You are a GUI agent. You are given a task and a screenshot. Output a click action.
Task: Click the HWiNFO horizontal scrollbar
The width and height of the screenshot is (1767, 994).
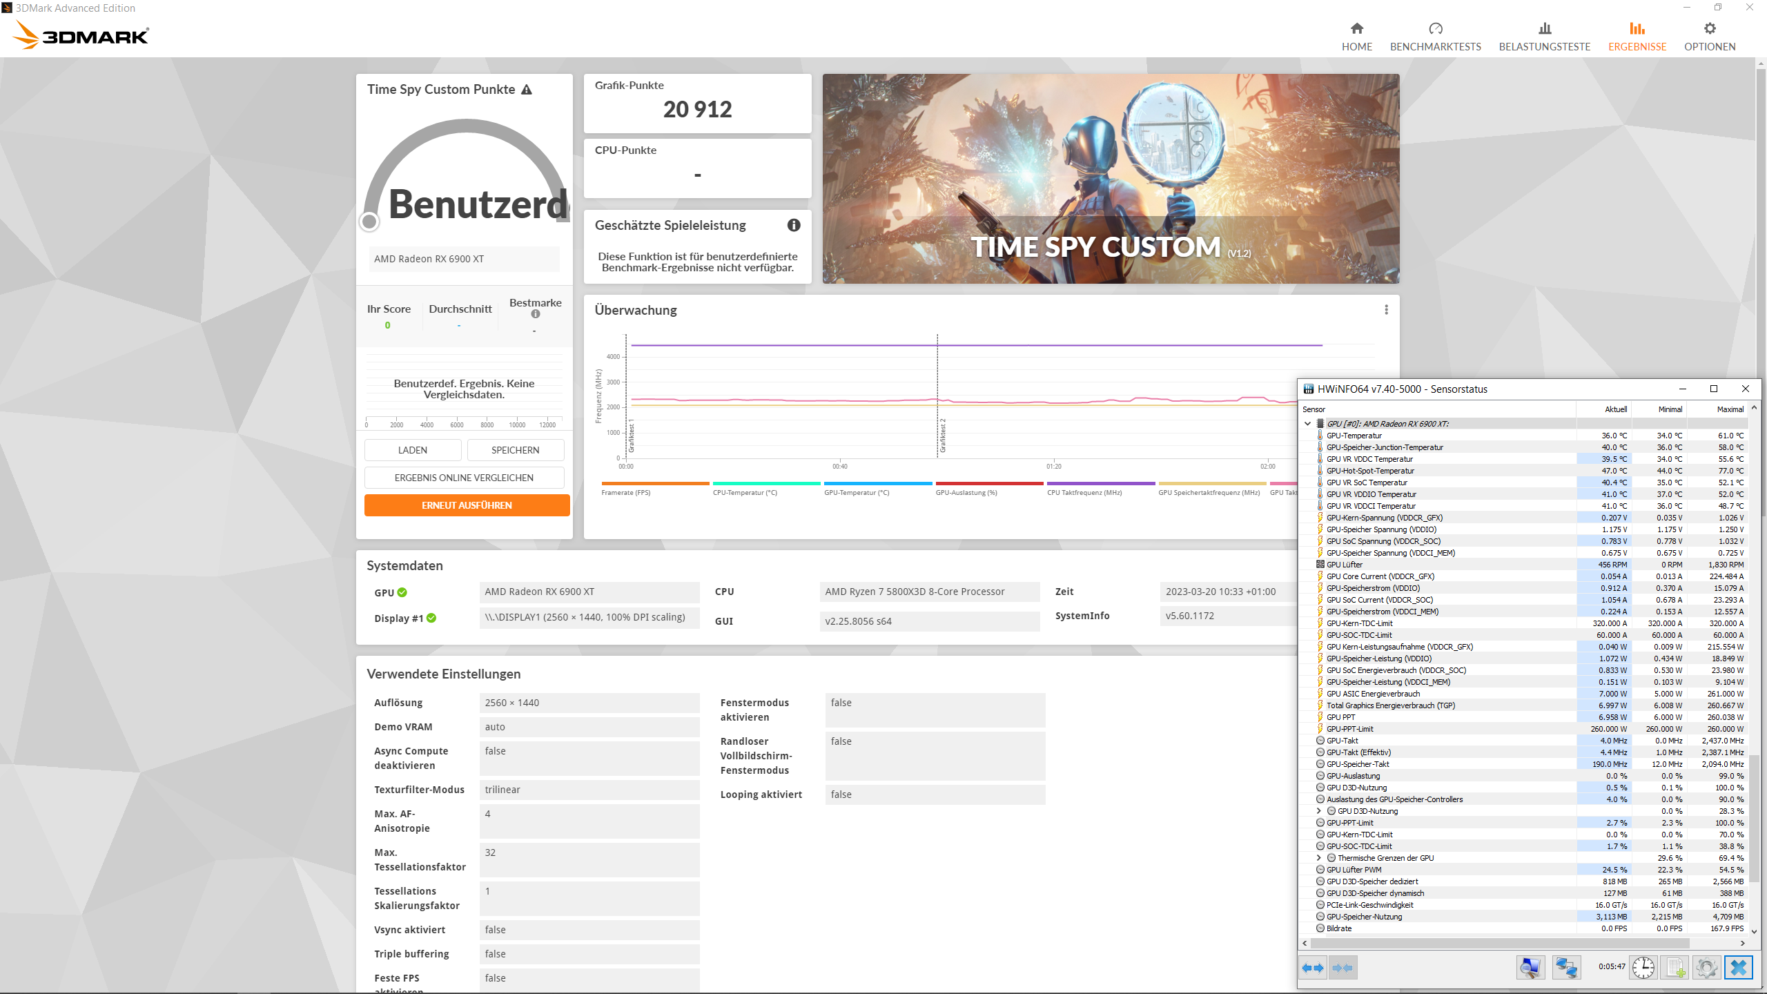coord(1498,943)
